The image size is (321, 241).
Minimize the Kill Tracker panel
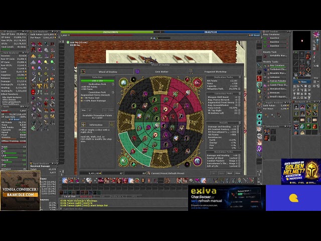287,32
